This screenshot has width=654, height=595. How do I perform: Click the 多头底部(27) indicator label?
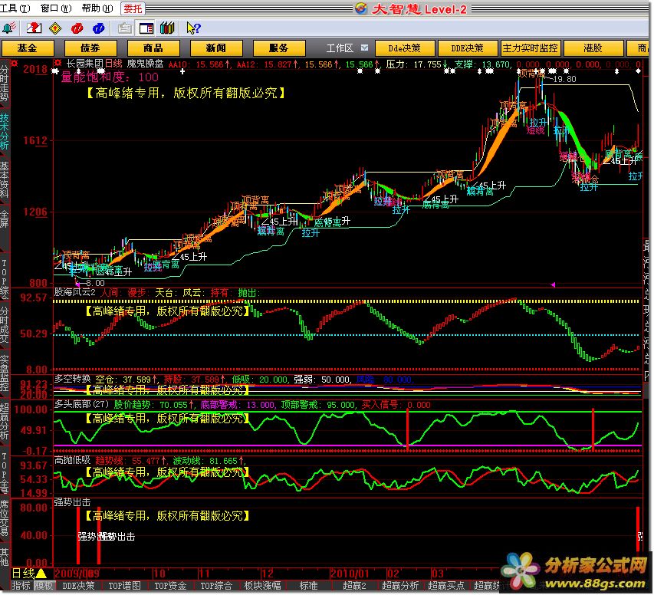81,404
